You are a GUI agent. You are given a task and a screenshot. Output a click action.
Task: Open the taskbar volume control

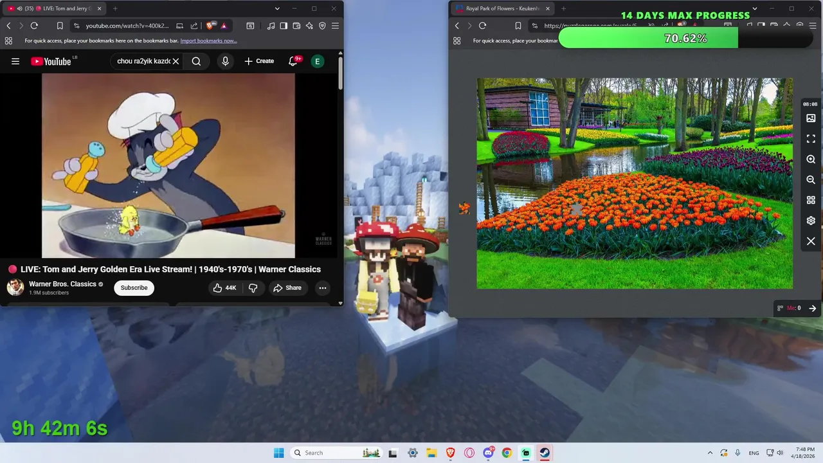pyautogui.click(x=779, y=453)
